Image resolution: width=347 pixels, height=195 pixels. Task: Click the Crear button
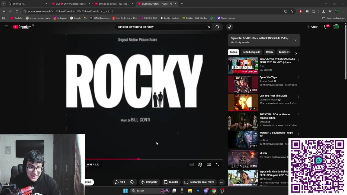[x=312, y=27]
